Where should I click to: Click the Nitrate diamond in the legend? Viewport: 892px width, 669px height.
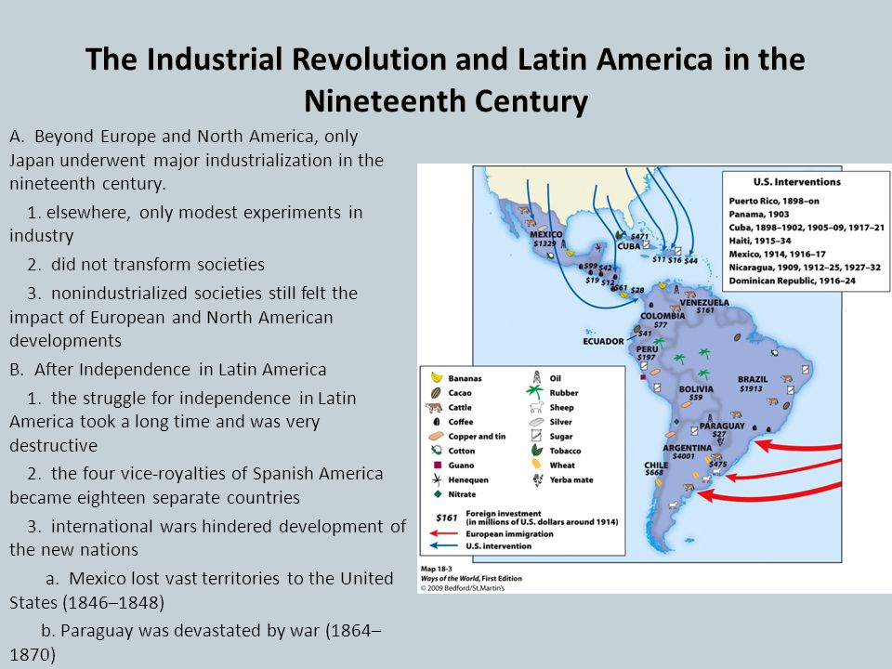pos(438,494)
